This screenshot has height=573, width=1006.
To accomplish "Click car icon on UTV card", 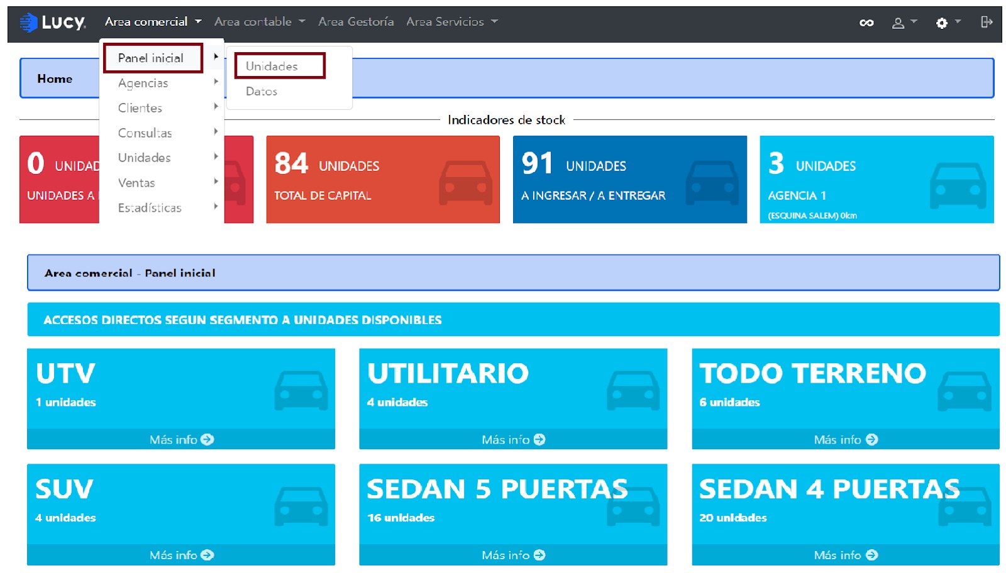I will click(301, 391).
